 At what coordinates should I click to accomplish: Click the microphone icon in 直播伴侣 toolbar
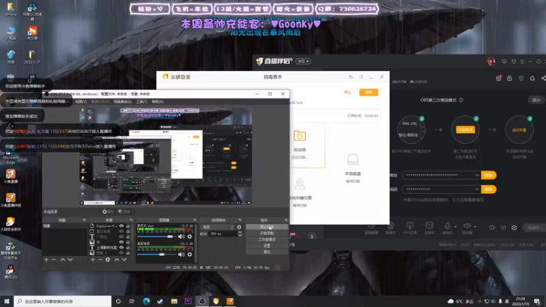447,226
